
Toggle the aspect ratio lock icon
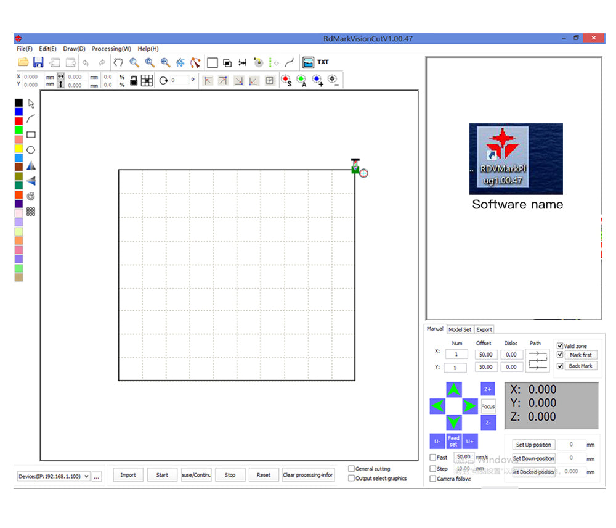(133, 80)
